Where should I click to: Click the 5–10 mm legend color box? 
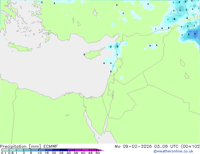pyautogui.click(x=34, y=150)
